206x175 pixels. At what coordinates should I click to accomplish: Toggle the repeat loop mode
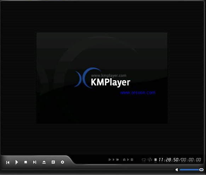click(144, 160)
